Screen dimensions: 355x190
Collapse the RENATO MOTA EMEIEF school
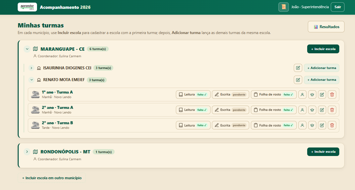pyautogui.click(x=31, y=80)
